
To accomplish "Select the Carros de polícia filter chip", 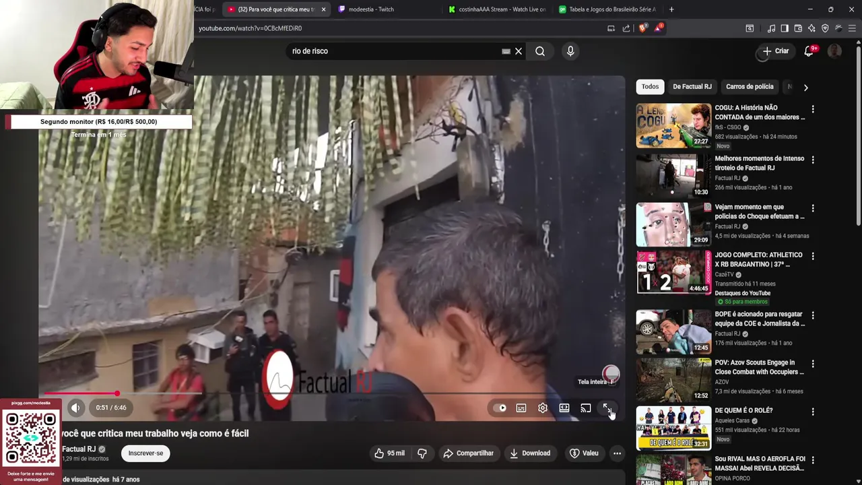I will click(750, 87).
